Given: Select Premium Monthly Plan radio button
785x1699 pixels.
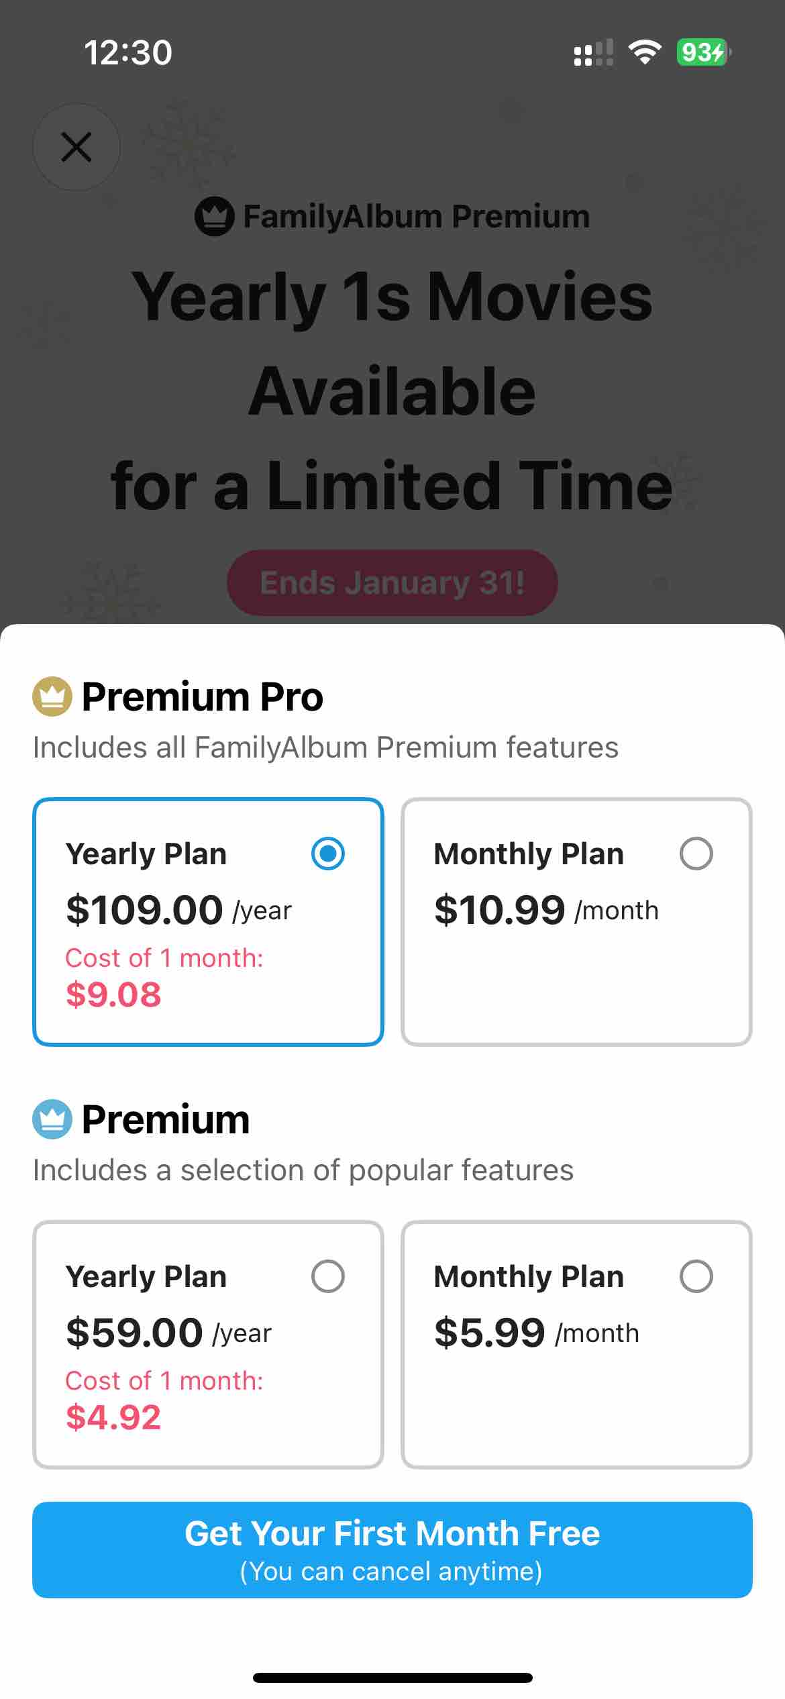Looking at the screenshot, I should tap(696, 1276).
